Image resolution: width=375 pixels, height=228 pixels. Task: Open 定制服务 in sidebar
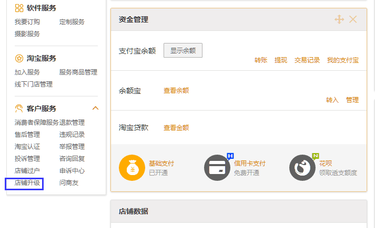[x=72, y=22]
